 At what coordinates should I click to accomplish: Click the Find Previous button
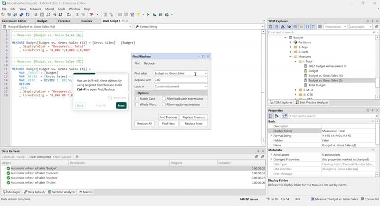(168, 117)
